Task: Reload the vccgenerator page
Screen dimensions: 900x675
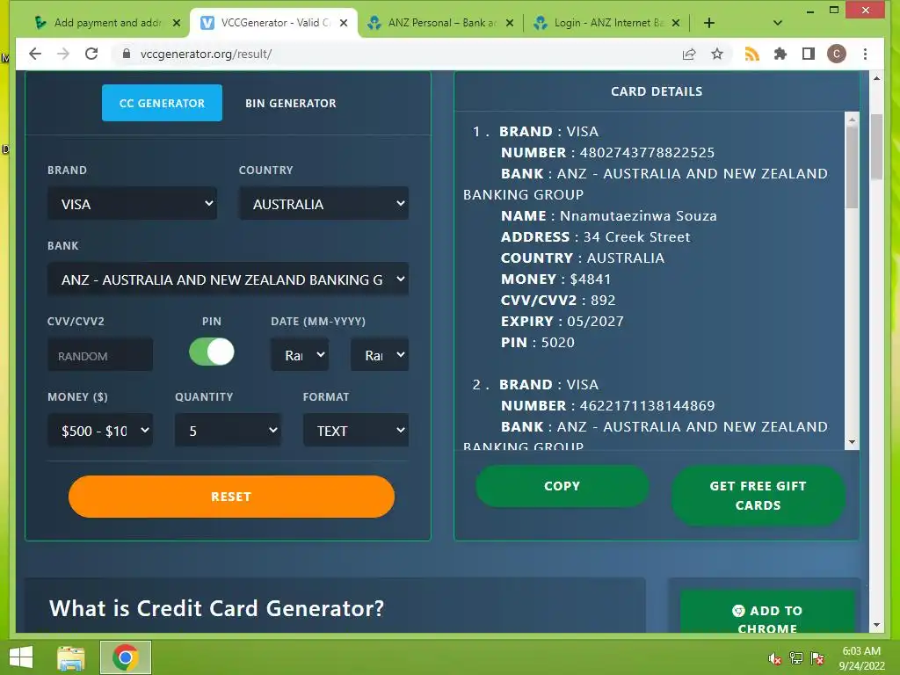Action: tap(91, 54)
